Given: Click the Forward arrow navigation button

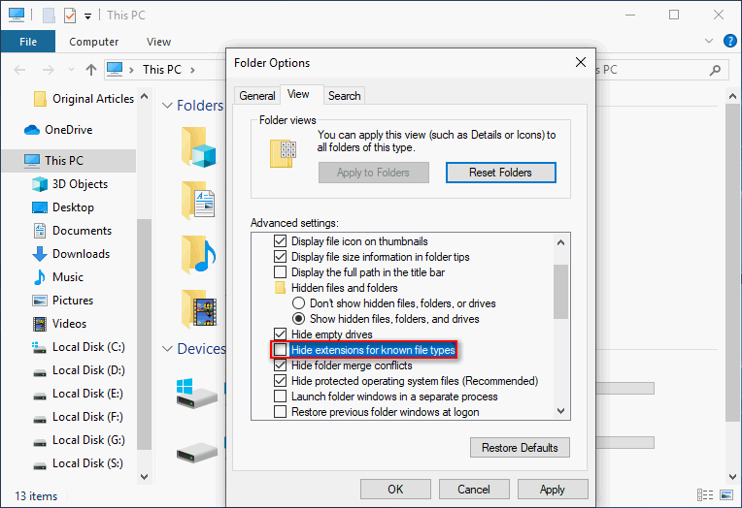Looking at the screenshot, I should coord(48,70).
